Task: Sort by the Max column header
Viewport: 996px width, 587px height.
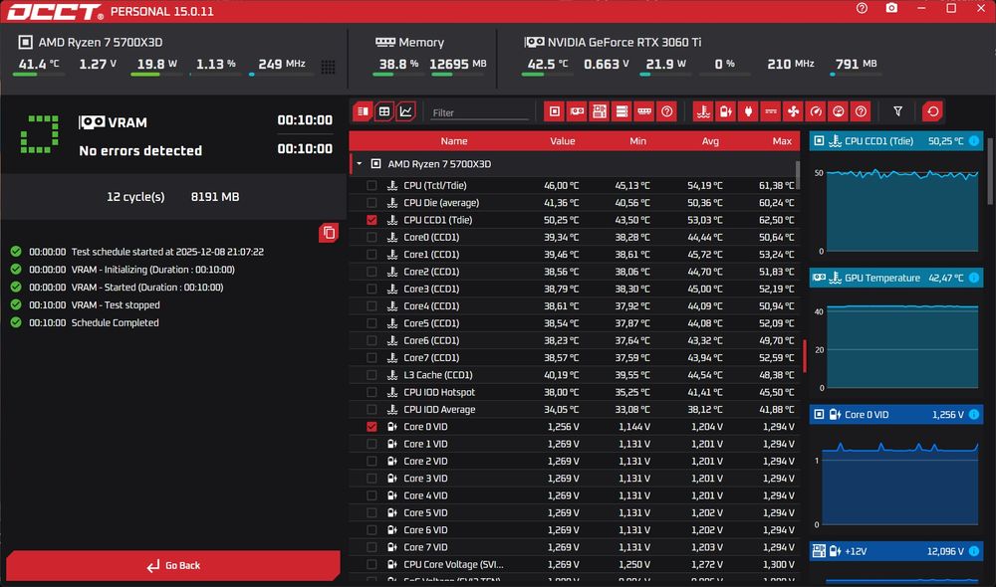Action: (x=782, y=141)
